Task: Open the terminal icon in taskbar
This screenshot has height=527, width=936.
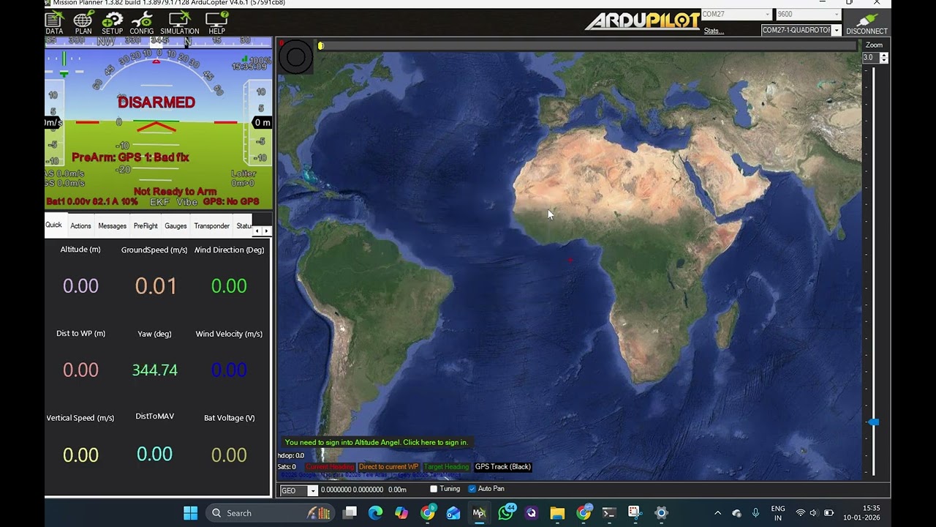Action: 609,513
